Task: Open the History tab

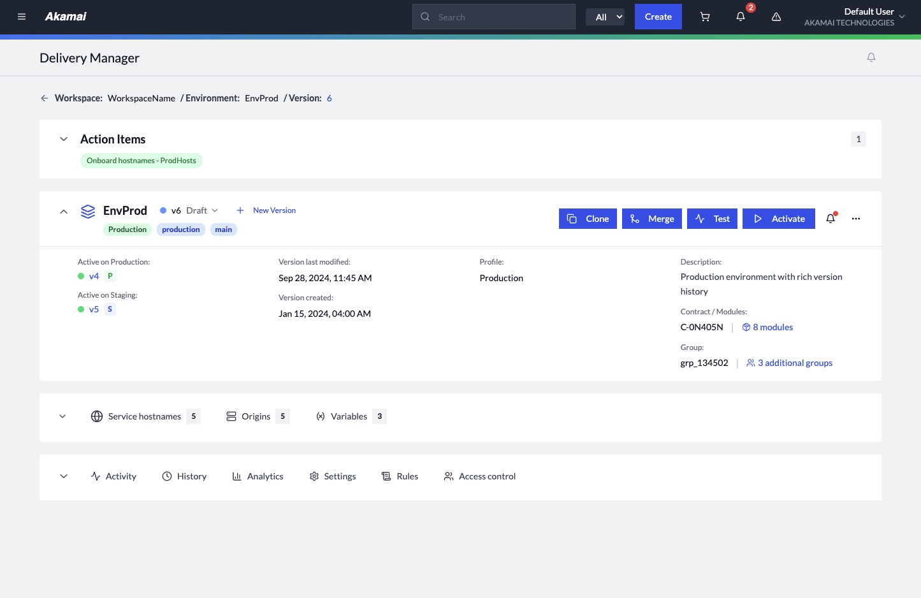Action: (x=184, y=476)
